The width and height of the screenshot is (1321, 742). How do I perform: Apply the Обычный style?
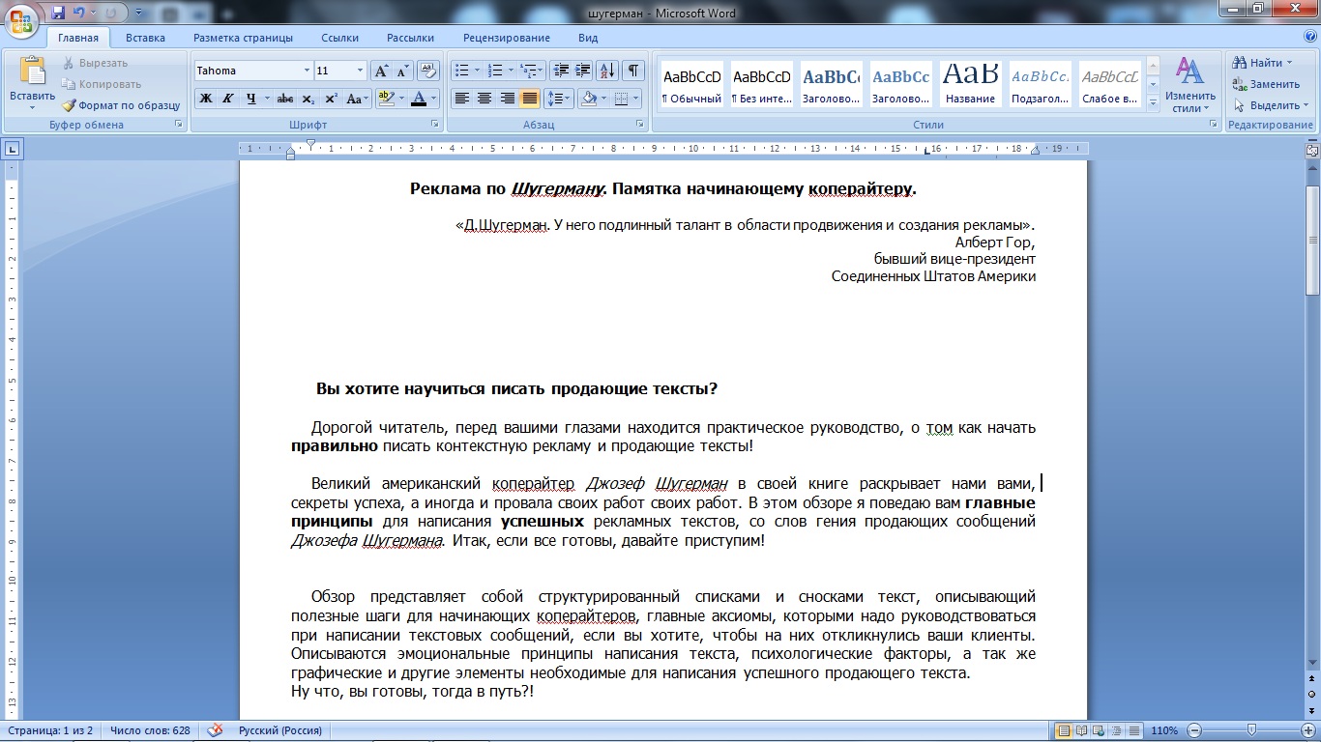[691, 85]
